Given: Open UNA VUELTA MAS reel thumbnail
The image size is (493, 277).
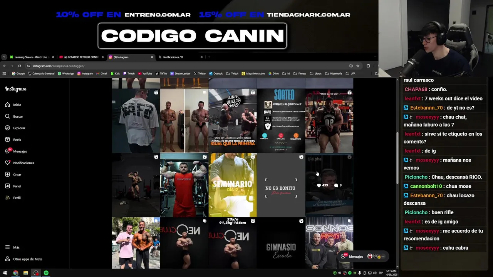Looking at the screenshot, I should pos(233,121).
